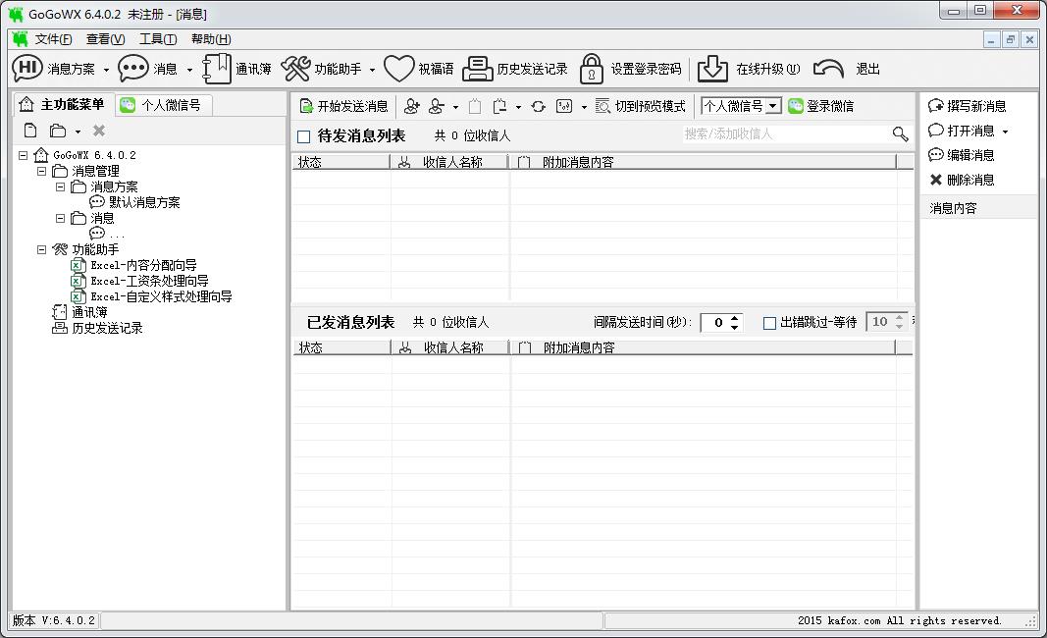Open the 个人微信号 combo box
The image size is (1047, 638).
[x=741, y=106]
